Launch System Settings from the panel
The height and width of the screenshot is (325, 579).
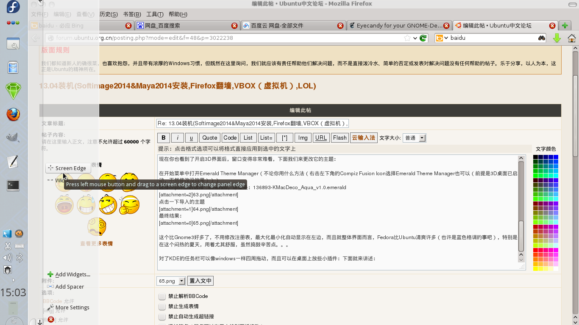click(x=13, y=44)
